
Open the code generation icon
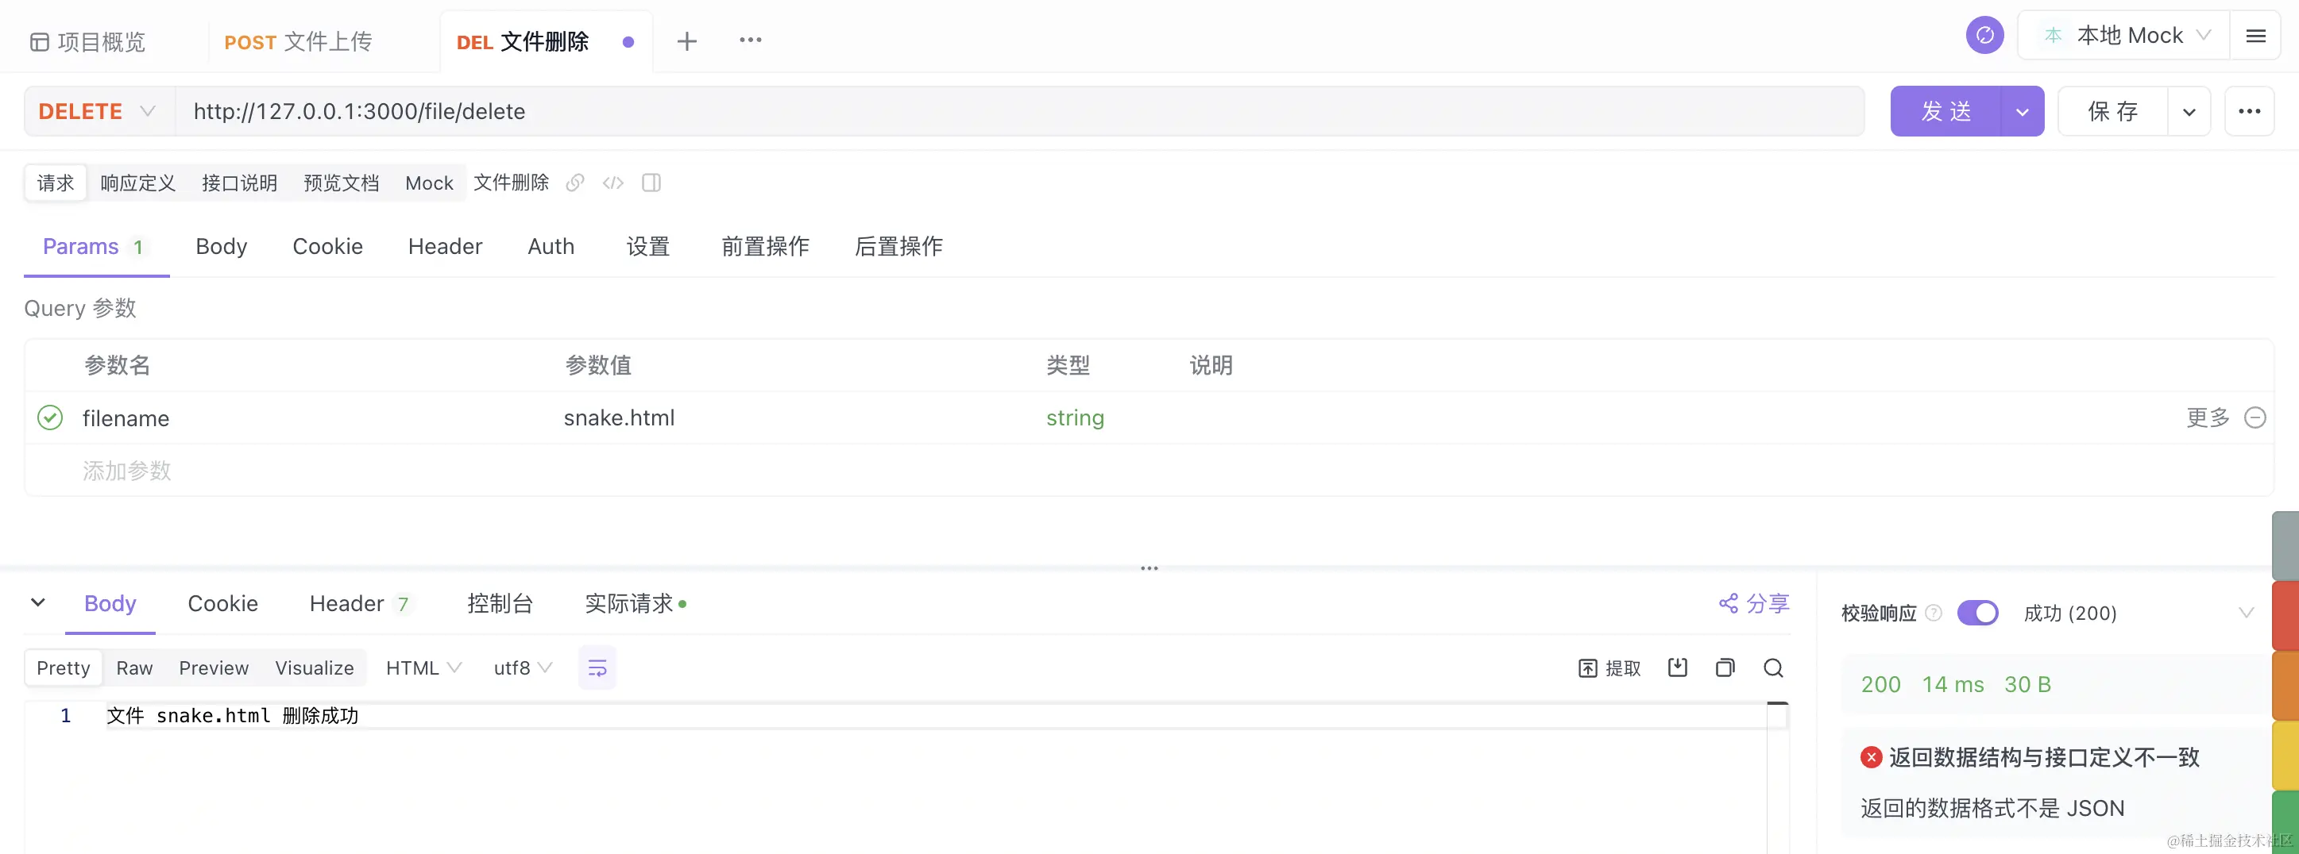(613, 183)
